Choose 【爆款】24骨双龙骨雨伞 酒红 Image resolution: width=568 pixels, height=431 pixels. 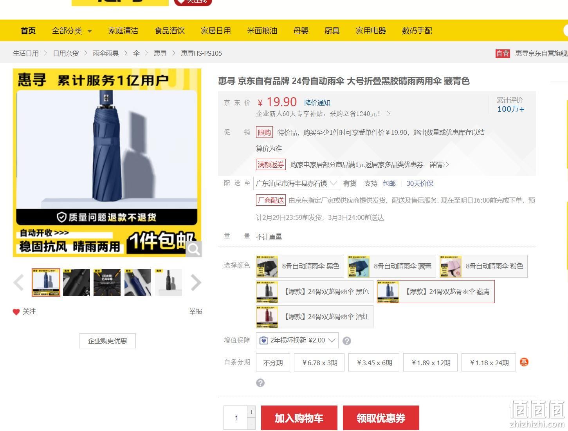tap(314, 317)
